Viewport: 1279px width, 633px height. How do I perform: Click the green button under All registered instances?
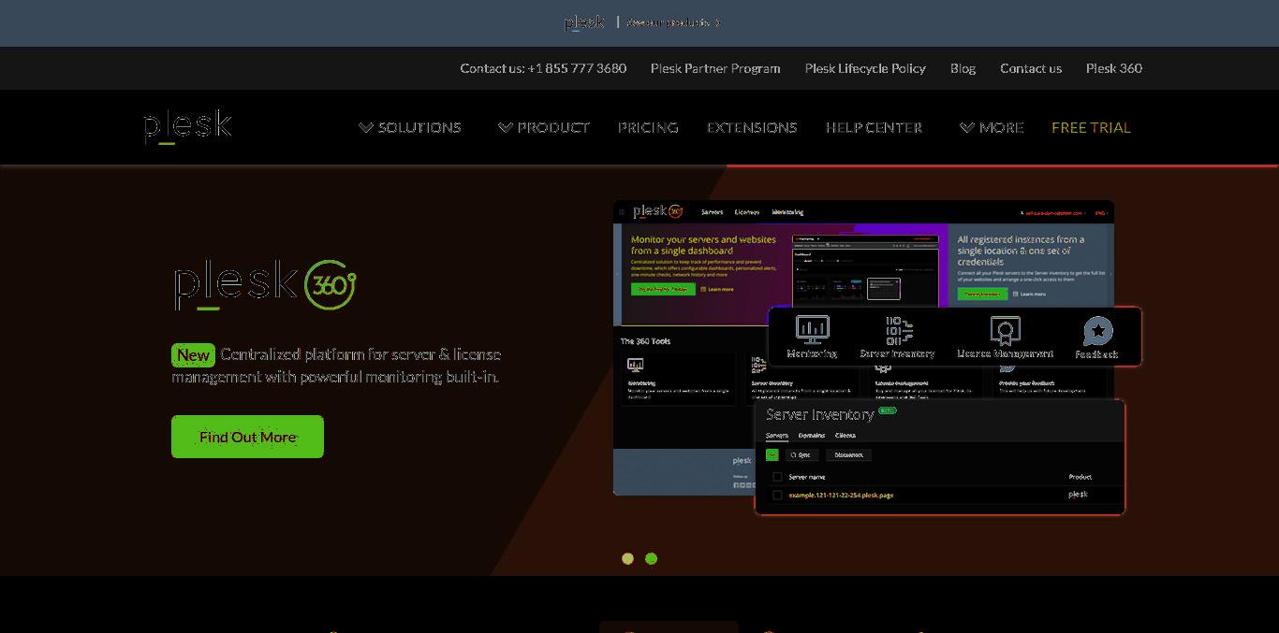[x=982, y=294]
